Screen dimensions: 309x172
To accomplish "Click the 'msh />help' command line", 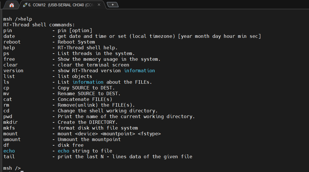I will tap(17, 19).
